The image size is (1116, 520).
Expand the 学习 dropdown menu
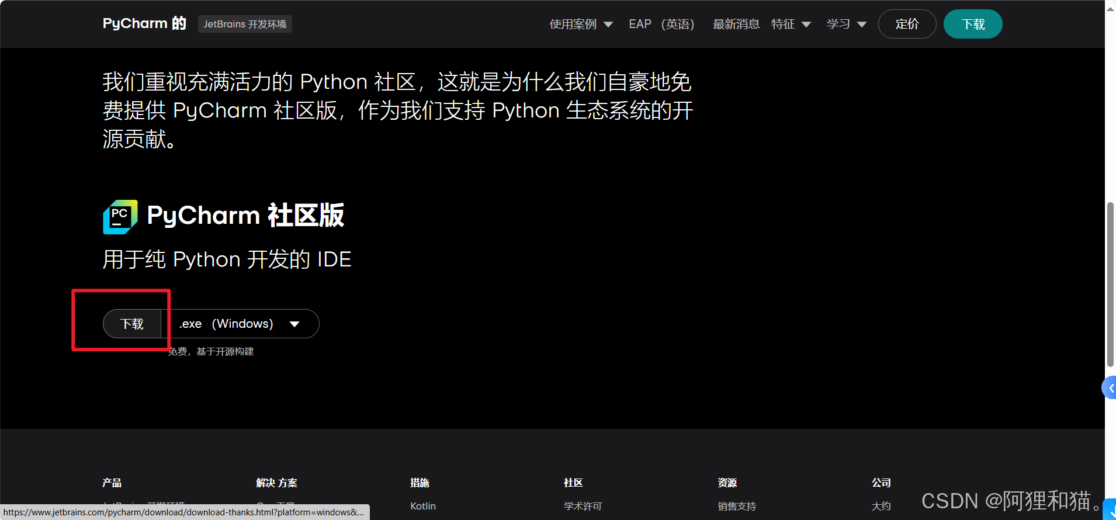click(846, 24)
